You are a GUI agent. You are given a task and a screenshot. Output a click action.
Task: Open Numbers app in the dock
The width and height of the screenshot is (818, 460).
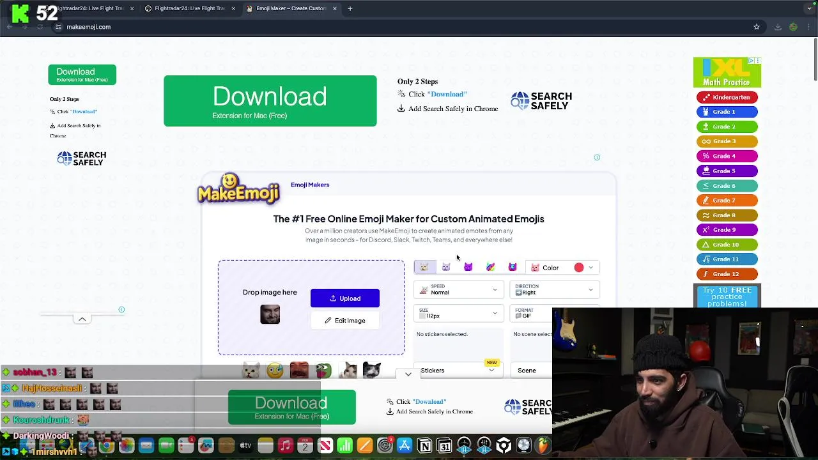(344, 445)
